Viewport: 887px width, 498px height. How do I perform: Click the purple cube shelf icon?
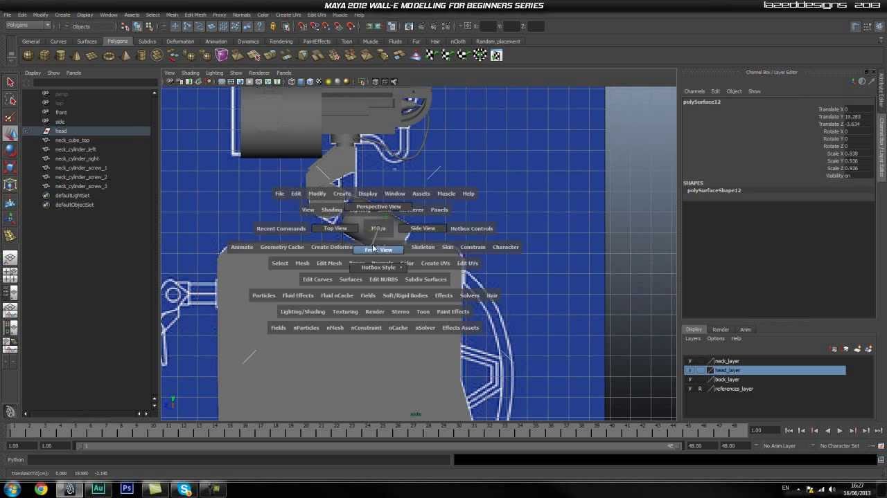click(222, 55)
